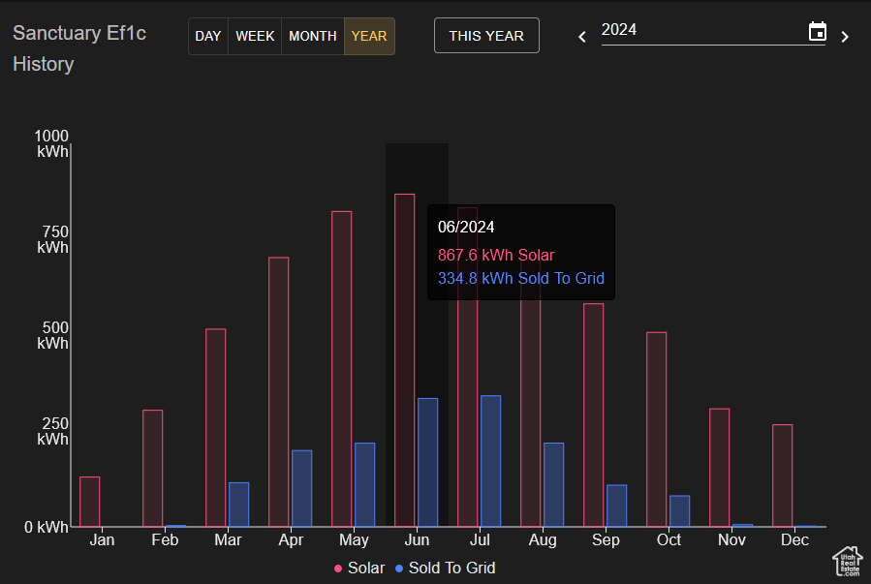Viewport: 871px width, 584px height.
Task: Click the THIS YEAR button
Action: coord(486,36)
